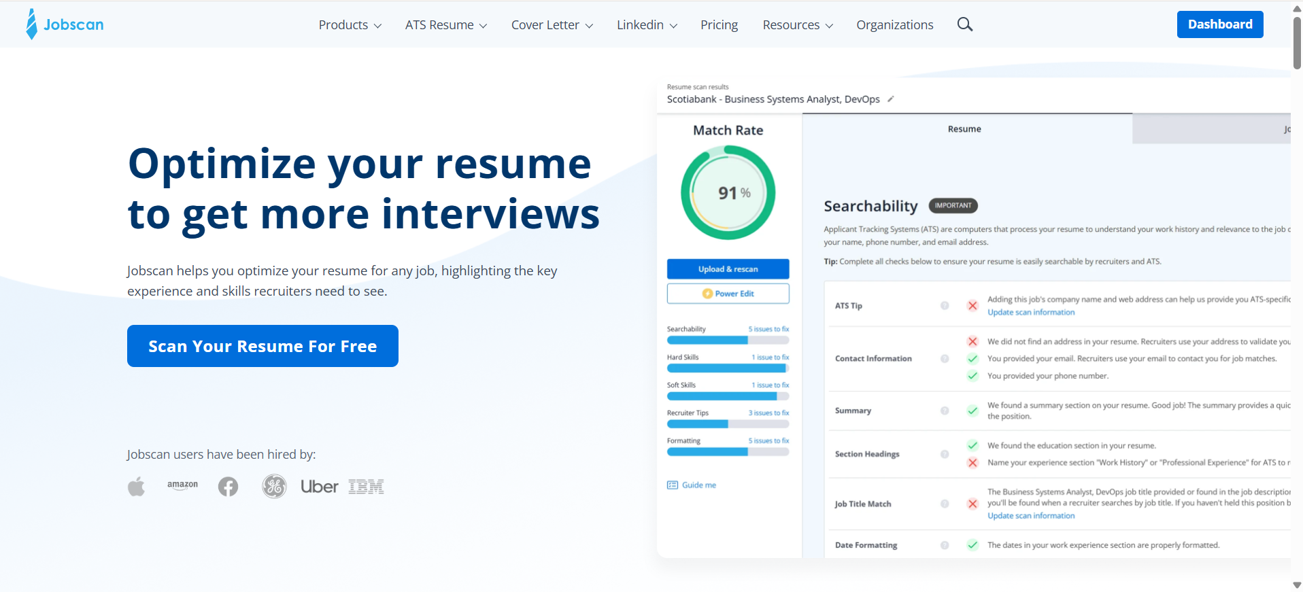
Task: Click red X in Job Title Match row
Action: 972,504
